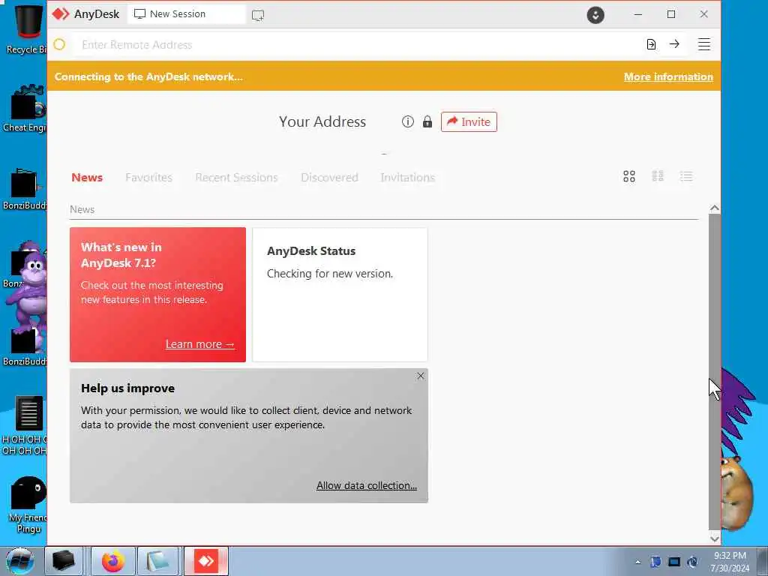Open the Invitations tab
Screen dimensions: 768x576
(x=407, y=177)
